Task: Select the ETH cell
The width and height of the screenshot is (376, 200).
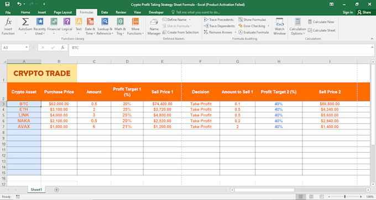Action: click(24, 110)
